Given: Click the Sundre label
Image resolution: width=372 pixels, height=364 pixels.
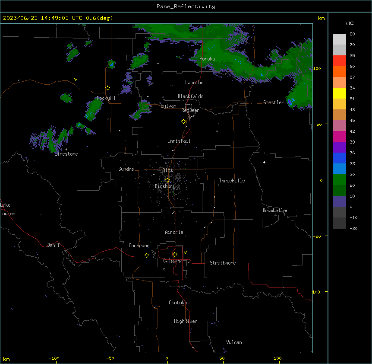Looking at the screenshot, I should [126, 169].
